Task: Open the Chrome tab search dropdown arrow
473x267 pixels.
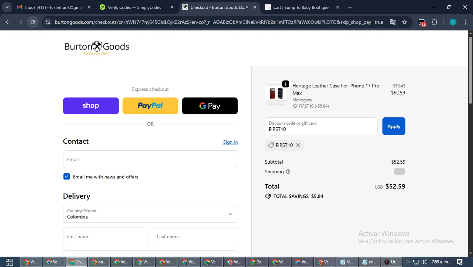Action: 7,7
